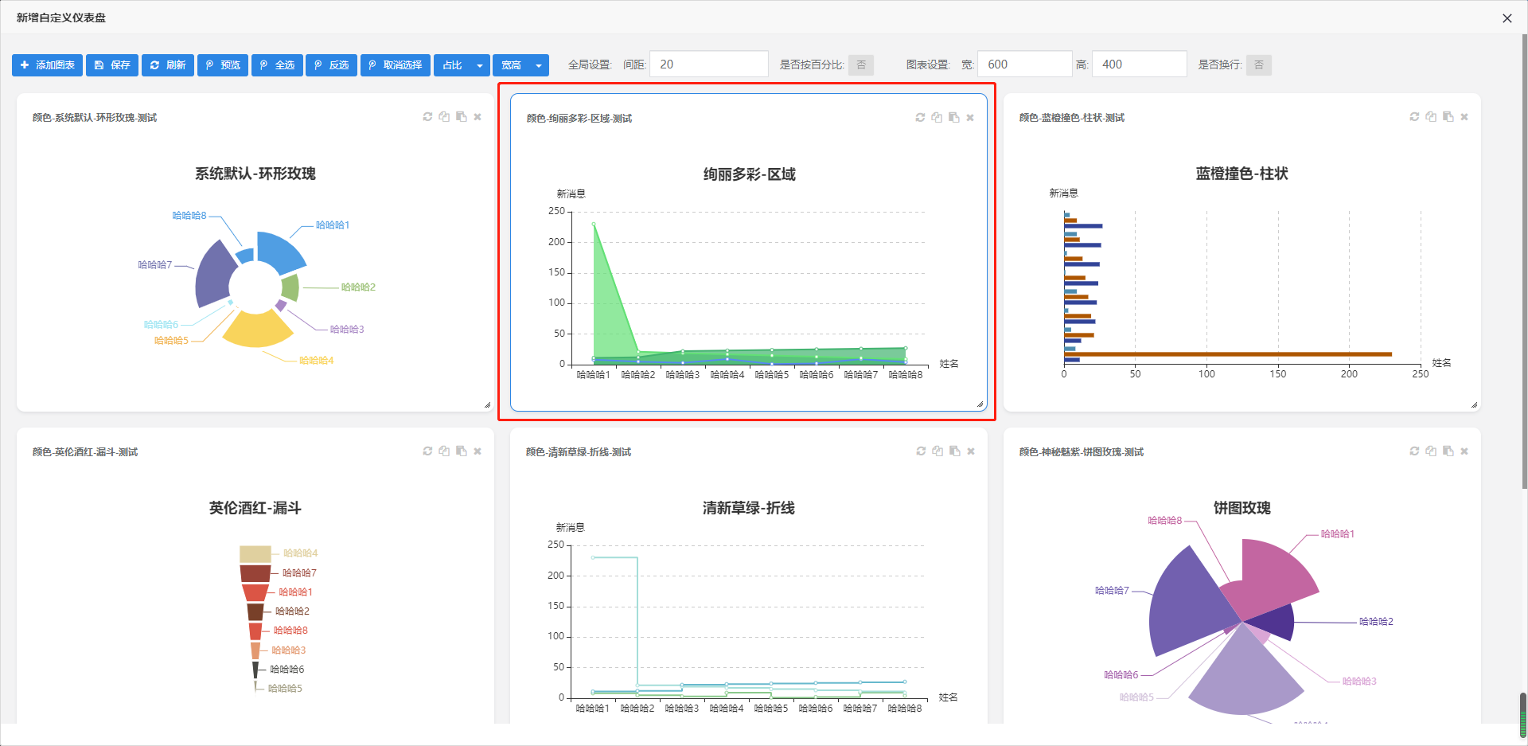The image size is (1528, 746).
Task: Close the 新增自定义仪表盘 dialog
Action: 1507,18
